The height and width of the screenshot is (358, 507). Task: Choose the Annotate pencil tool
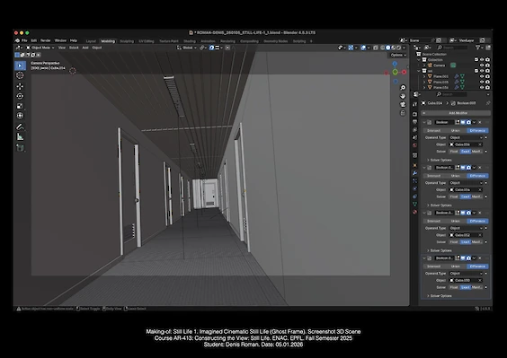point(20,127)
